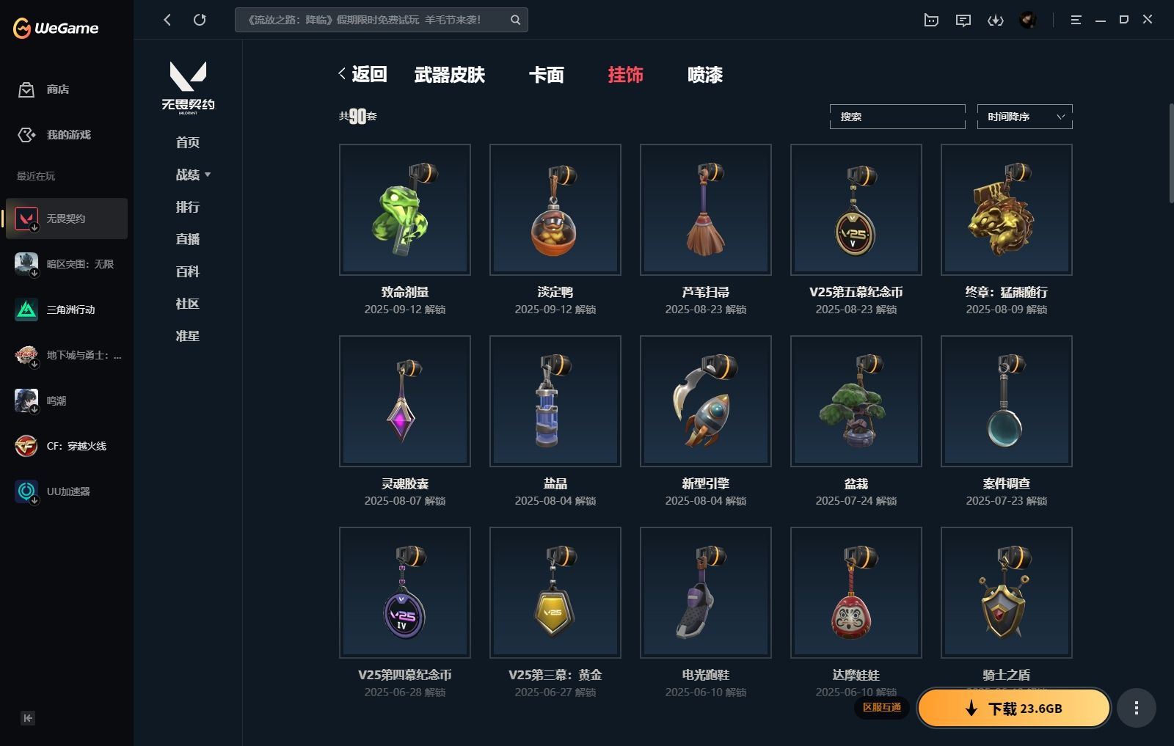
Task: Click the vertical scrollbar thumb
Action: pos(1170,153)
